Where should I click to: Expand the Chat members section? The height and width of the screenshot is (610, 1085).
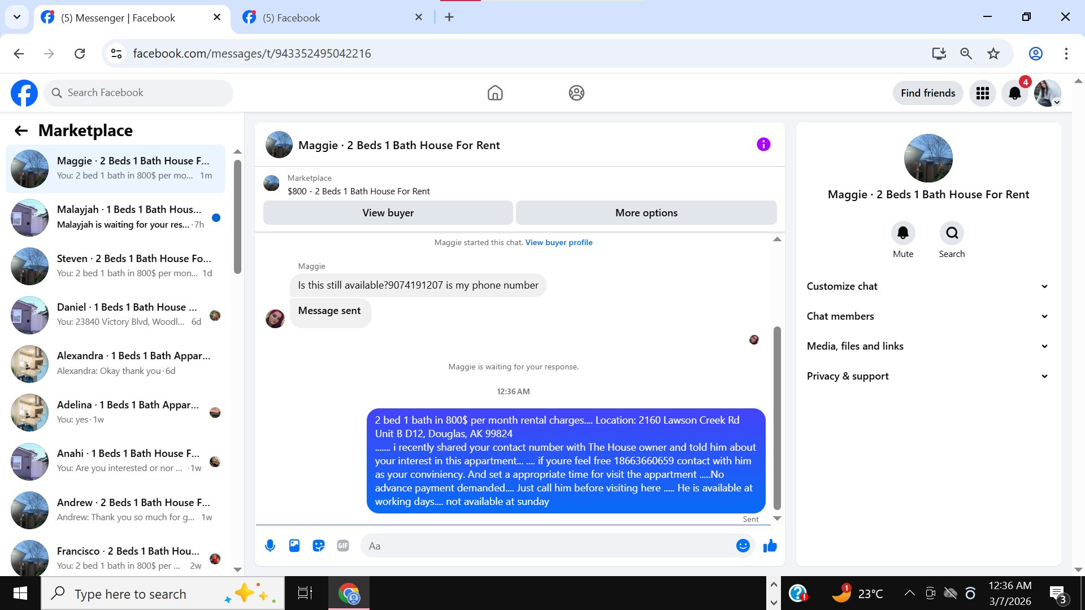[x=927, y=316]
